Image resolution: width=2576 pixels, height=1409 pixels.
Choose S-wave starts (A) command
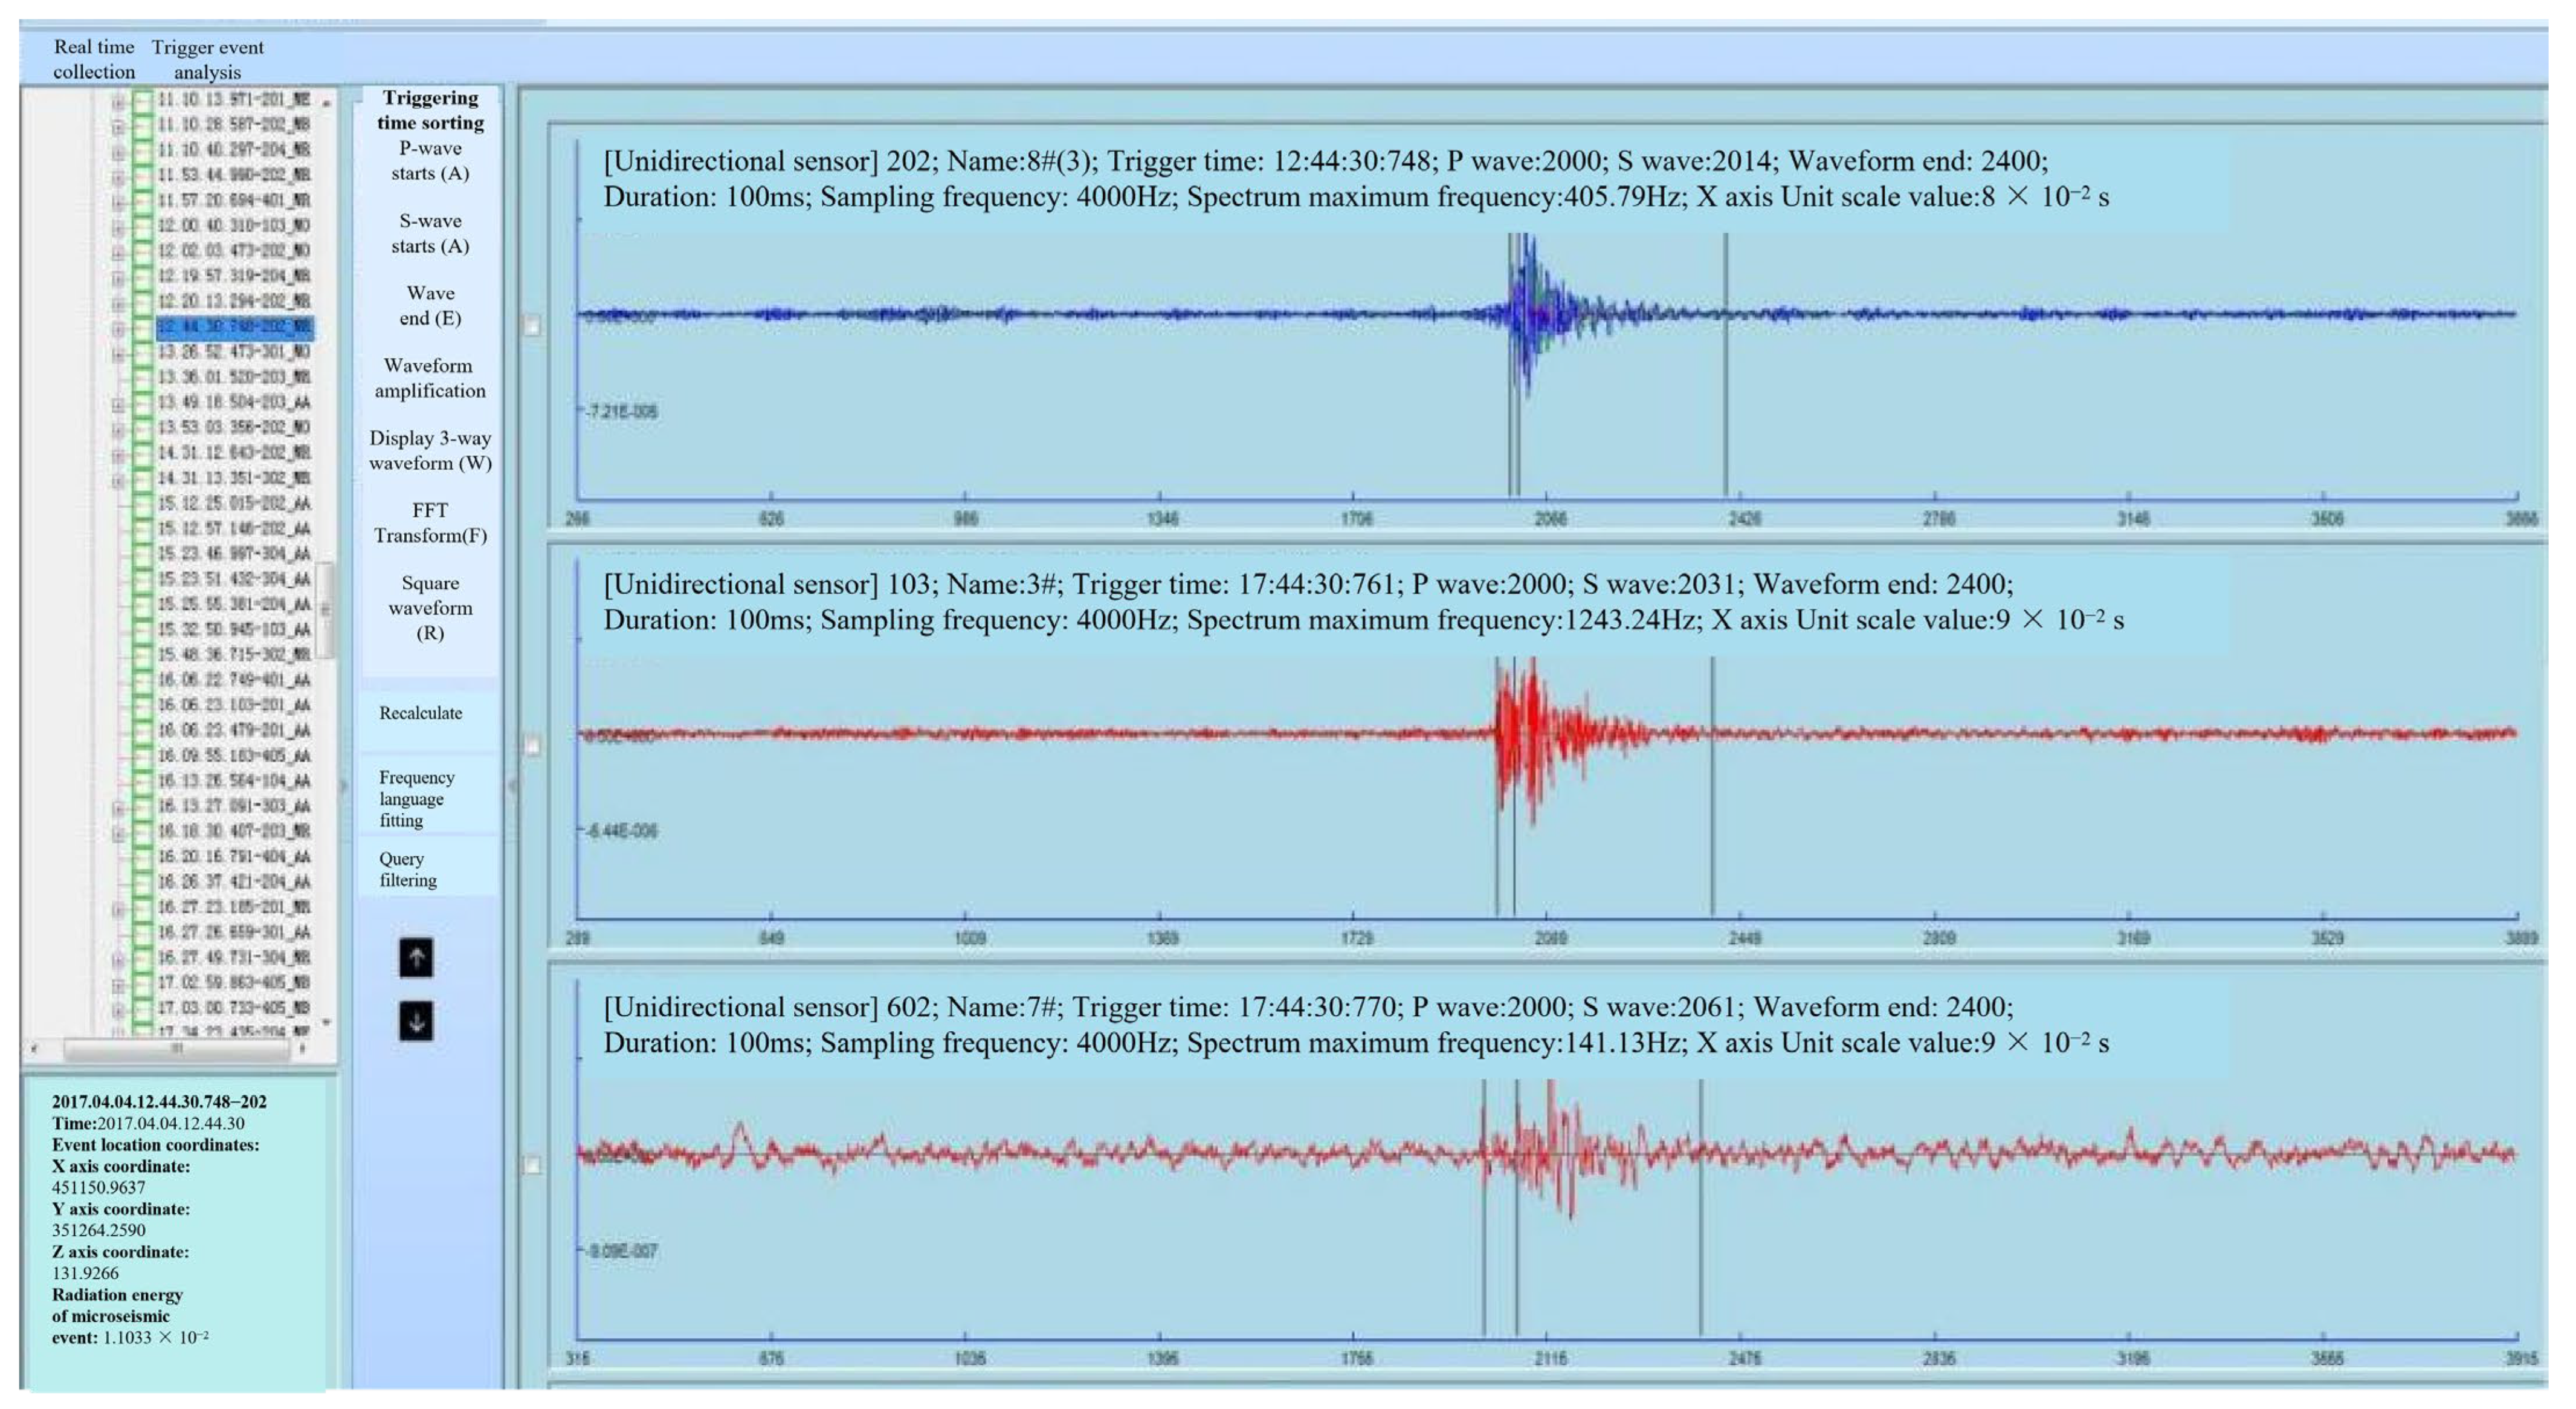point(430,233)
